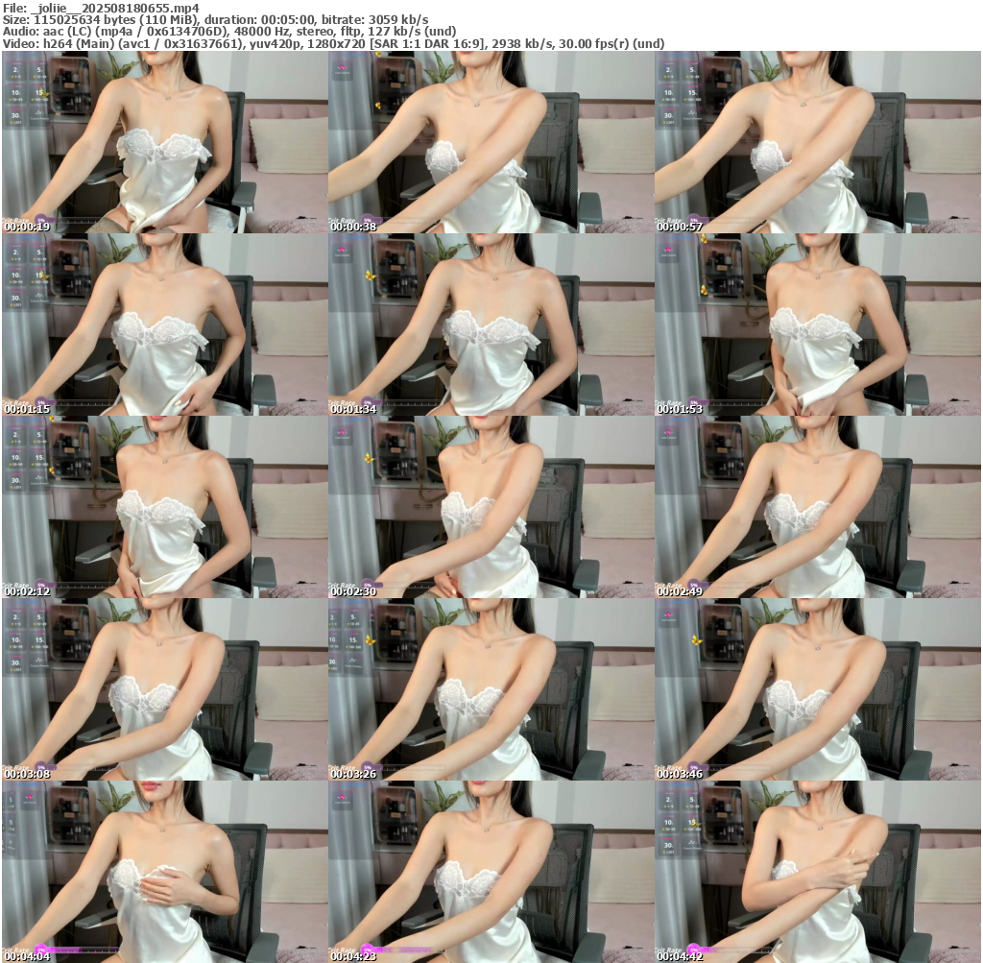
Task: Open the thumbnail marked 00:04:04
Action: pyautogui.click(x=164, y=872)
